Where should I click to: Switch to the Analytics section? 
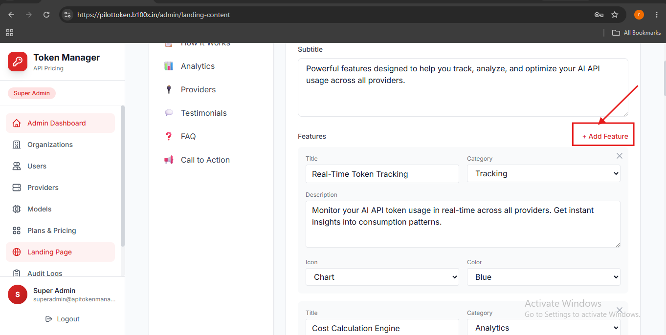point(211,66)
